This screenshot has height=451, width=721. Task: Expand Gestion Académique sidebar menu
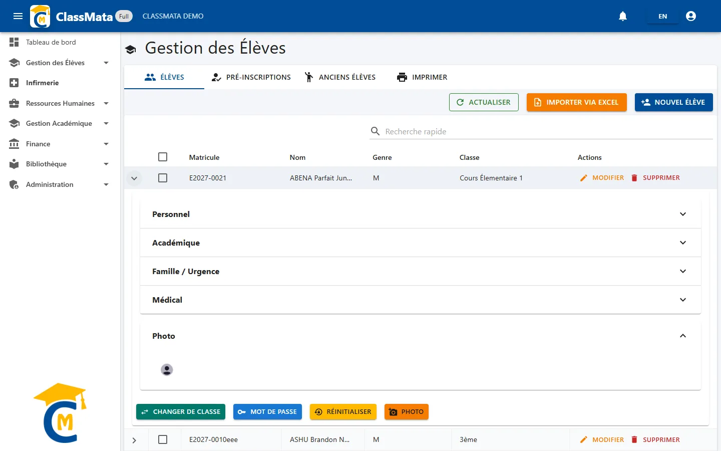[60, 123]
